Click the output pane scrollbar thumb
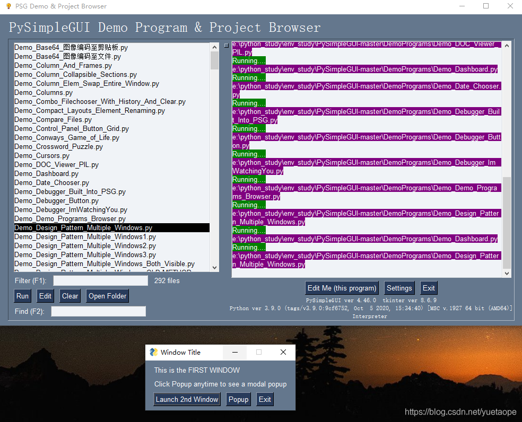The image size is (522, 422). pyautogui.click(x=507, y=222)
